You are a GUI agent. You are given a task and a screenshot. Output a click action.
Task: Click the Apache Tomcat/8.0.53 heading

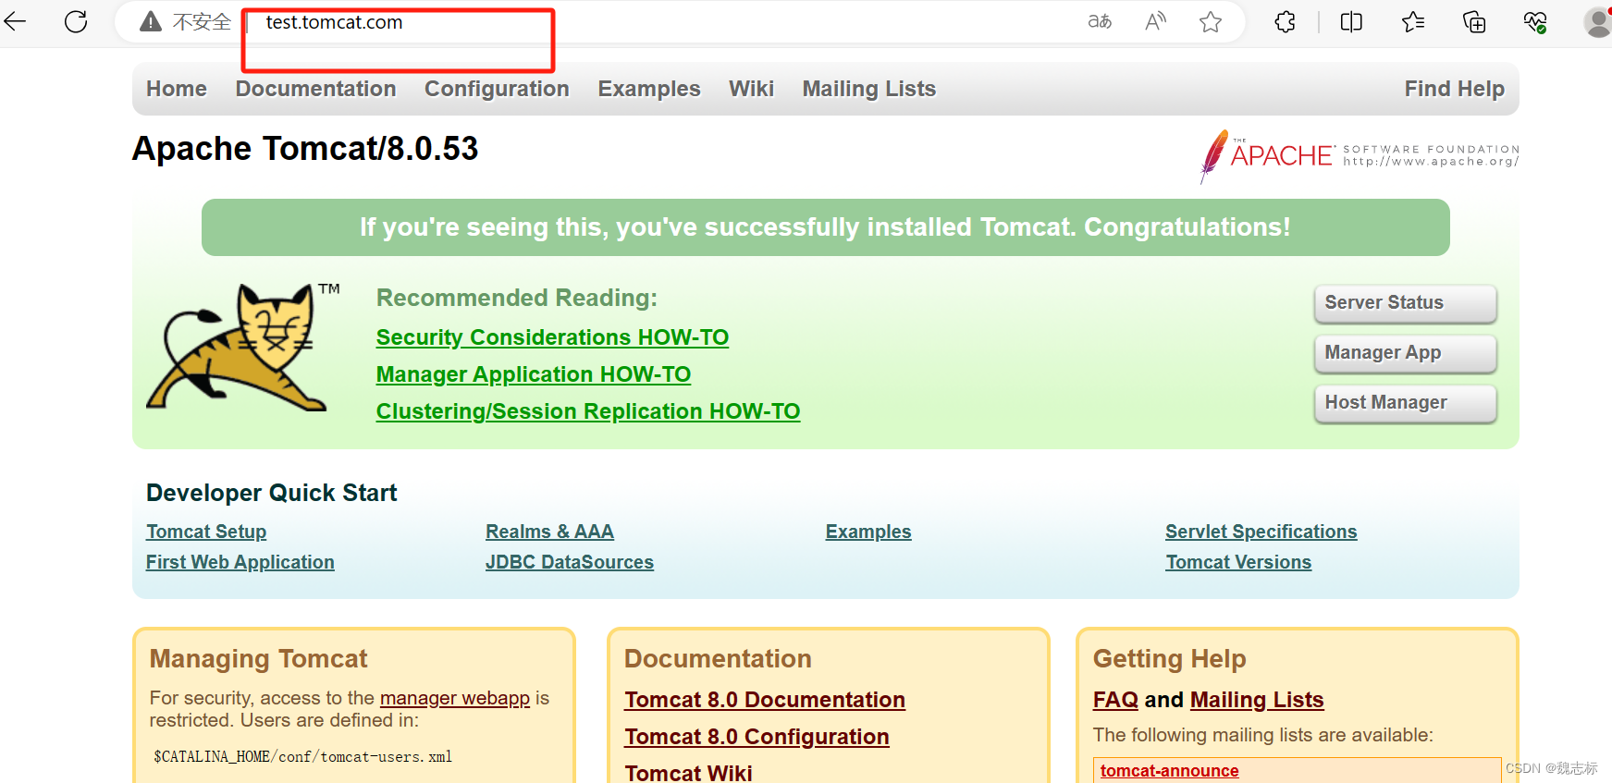pyautogui.click(x=305, y=149)
